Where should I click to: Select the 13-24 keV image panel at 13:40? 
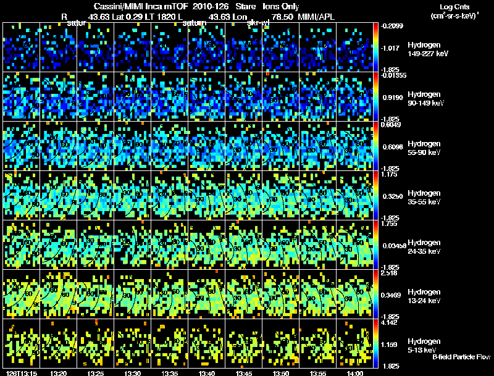pos(207,295)
